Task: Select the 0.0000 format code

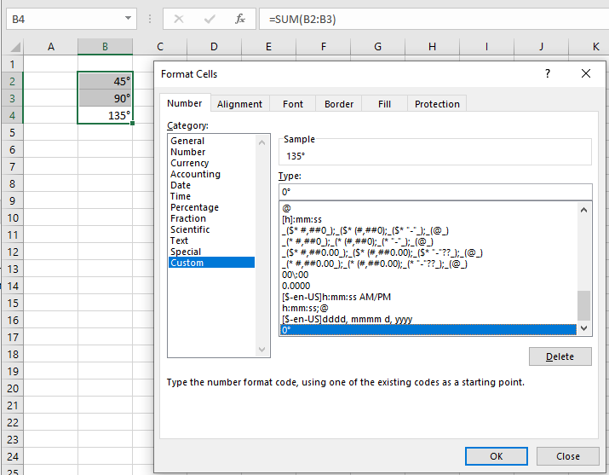Action: 428,286
